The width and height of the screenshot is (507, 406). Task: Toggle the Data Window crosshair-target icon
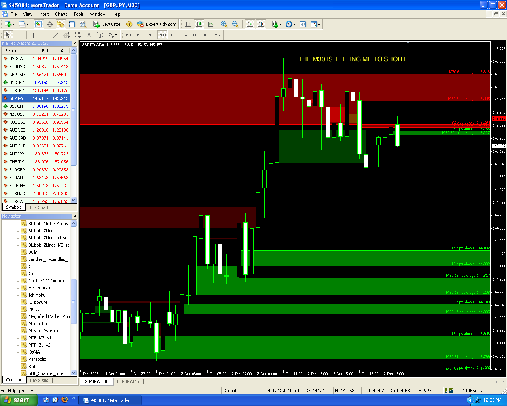click(50, 24)
